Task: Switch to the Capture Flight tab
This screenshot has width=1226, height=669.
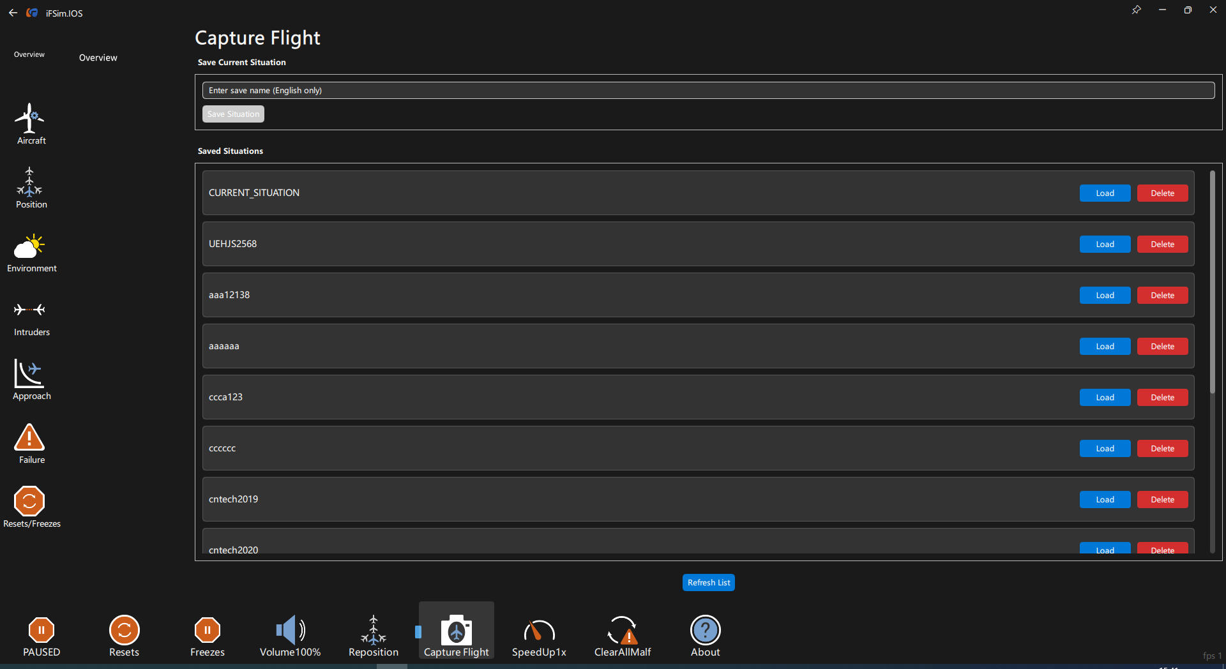Action: (x=457, y=631)
